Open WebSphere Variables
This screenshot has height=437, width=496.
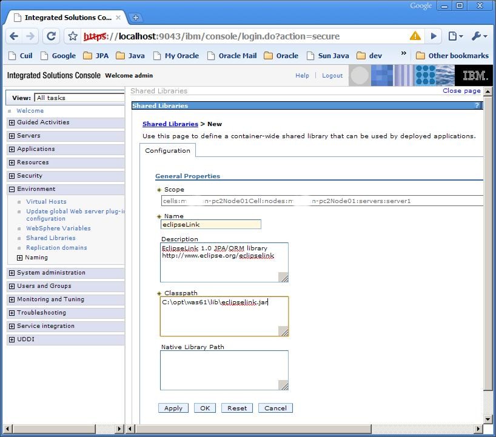[58, 228]
